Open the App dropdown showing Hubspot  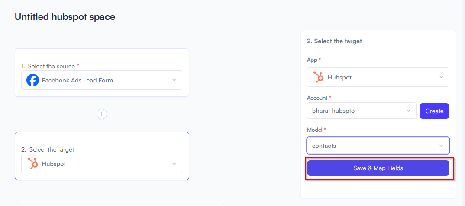pos(378,77)
